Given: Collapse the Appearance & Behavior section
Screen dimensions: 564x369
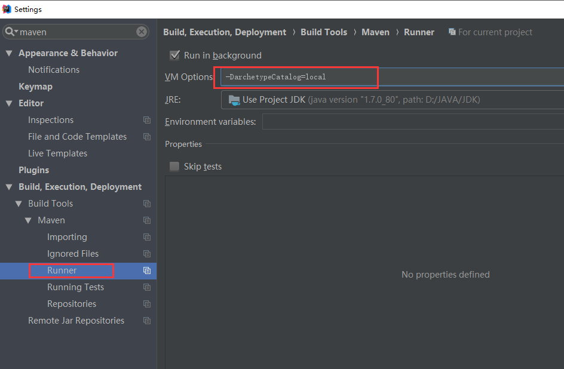Looking at the screenshot, I should click(x=9, y=53).
